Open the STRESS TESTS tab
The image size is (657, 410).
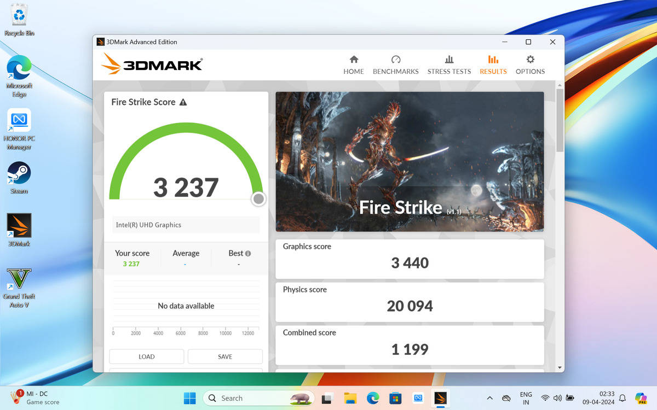(x=449, y=65)
